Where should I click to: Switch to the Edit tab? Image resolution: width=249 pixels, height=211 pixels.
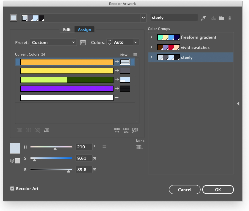pyautogui.click(x=67, y=29)
